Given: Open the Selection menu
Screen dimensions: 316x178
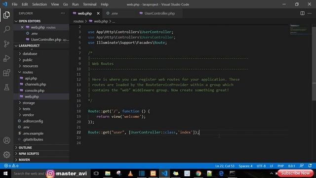Looking at the screenshot, I should coord(39,4).
